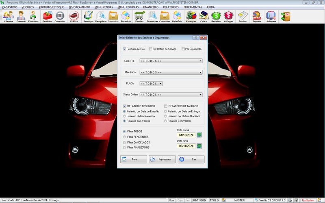Click the Suporte toolbar icon
The image size is (325, 203).
pyautogui.click(x=257, y=16)
